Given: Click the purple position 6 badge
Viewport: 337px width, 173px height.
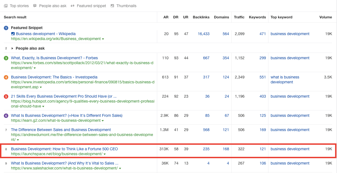Looking at the screenshot, I should 6,116.
